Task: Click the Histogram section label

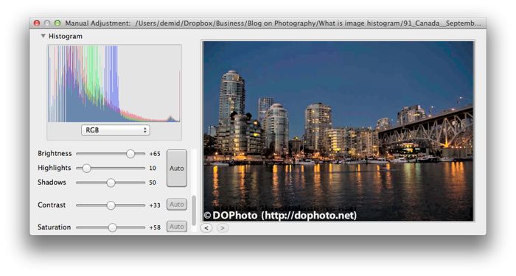Action: coord(66,36)
